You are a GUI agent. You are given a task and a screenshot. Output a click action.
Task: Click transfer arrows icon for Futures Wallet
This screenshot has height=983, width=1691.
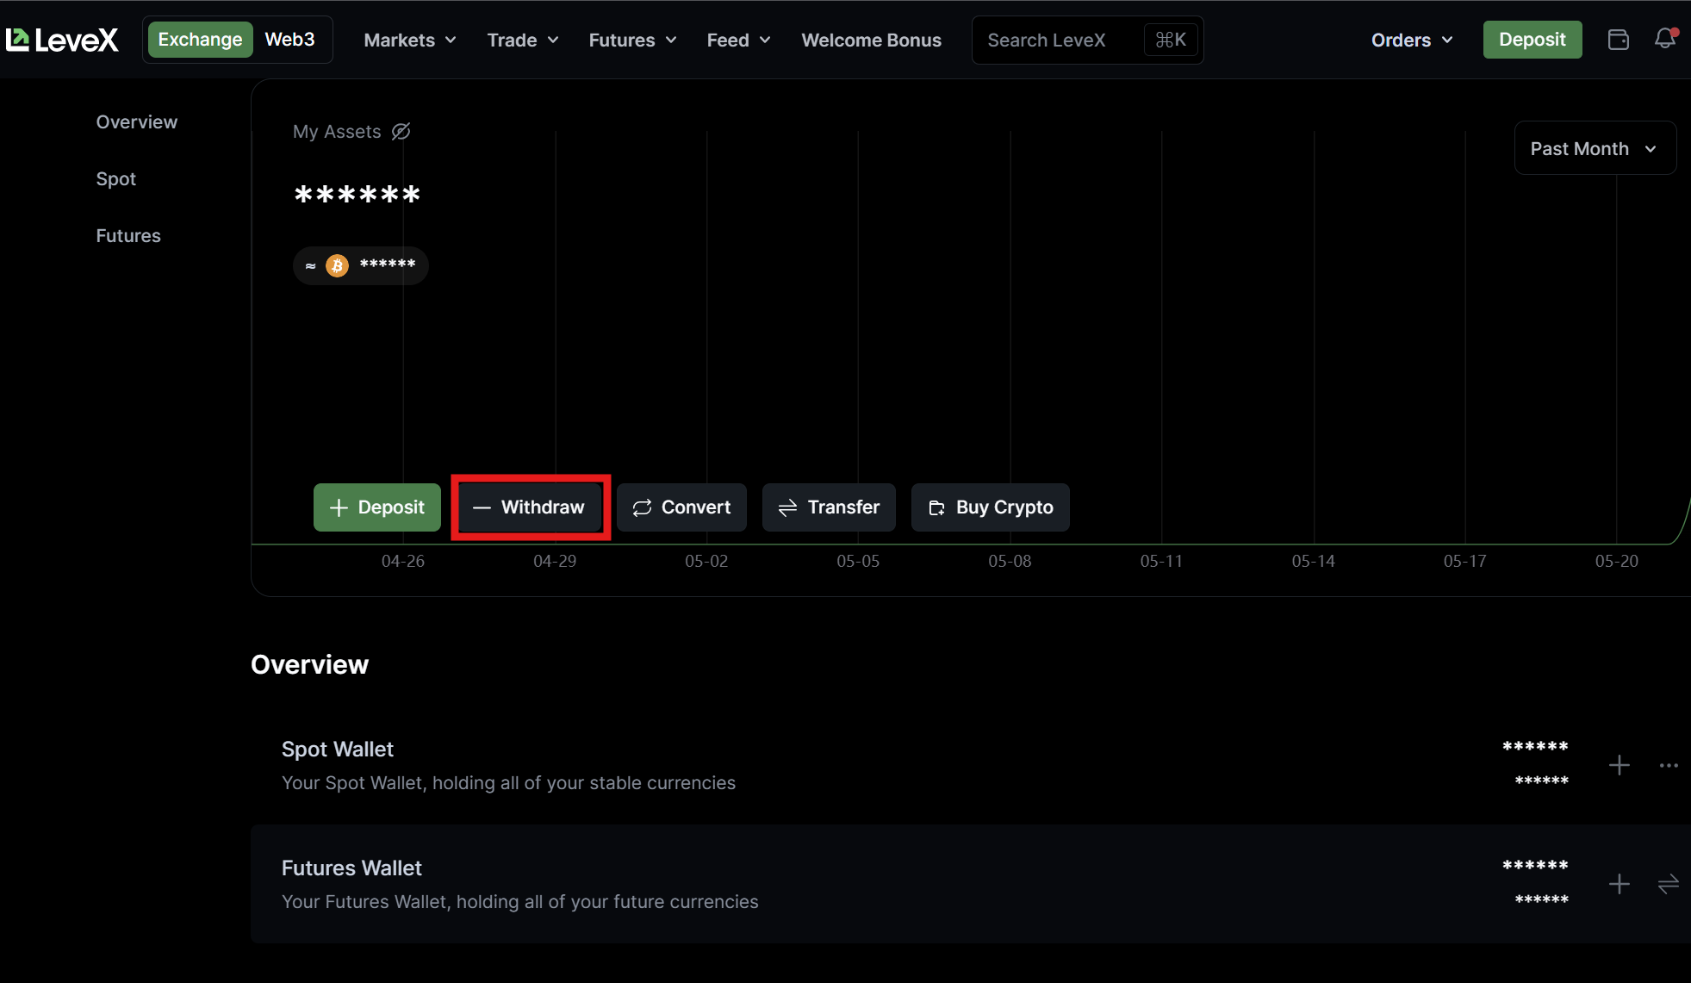coord(1669,884)
